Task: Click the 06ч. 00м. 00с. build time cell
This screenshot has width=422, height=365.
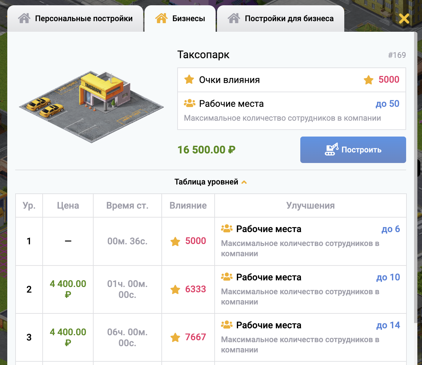Action: pos(127,337)
